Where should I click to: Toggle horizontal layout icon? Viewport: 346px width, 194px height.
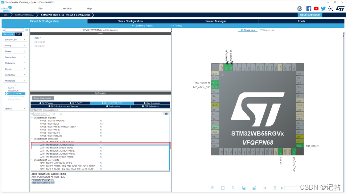coord(275,188)
